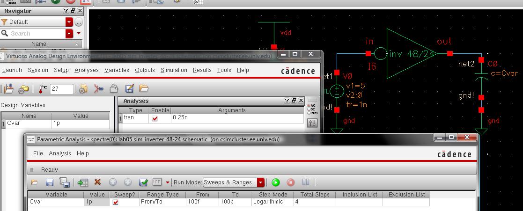Toggle the Enable checkbox for tran analysis
Image resolution: width=523 pixels, height=211 pixels.
(155, 118)
